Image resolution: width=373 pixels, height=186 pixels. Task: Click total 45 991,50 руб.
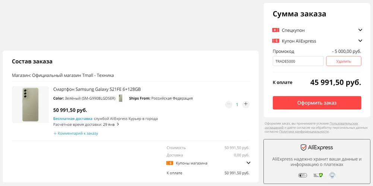point(336,83)
